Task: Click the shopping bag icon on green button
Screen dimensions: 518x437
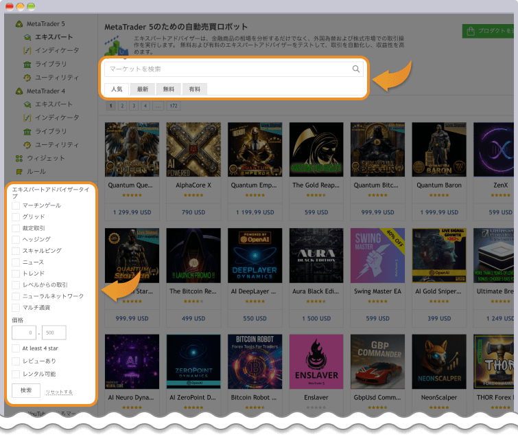Action: coord(471,31)
